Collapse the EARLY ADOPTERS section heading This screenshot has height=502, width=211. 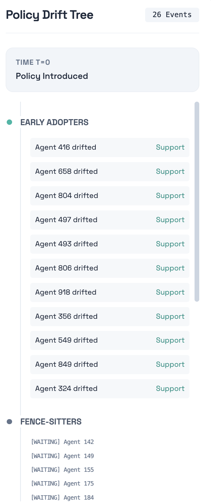coord(54,122)
